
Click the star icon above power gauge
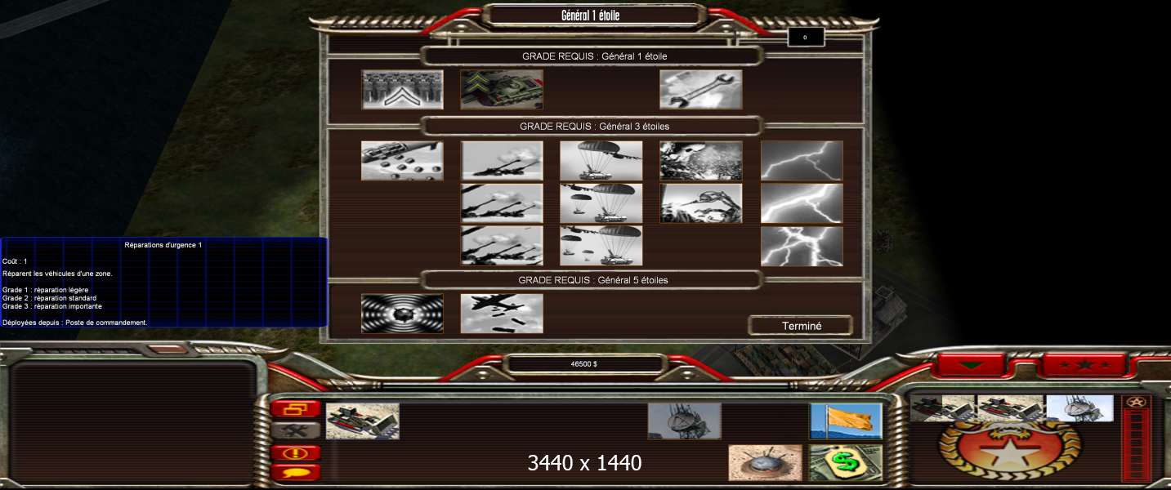(1137, 402)
